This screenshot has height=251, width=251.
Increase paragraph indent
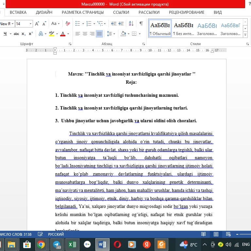pyautogui.click(x=121, y=24)
